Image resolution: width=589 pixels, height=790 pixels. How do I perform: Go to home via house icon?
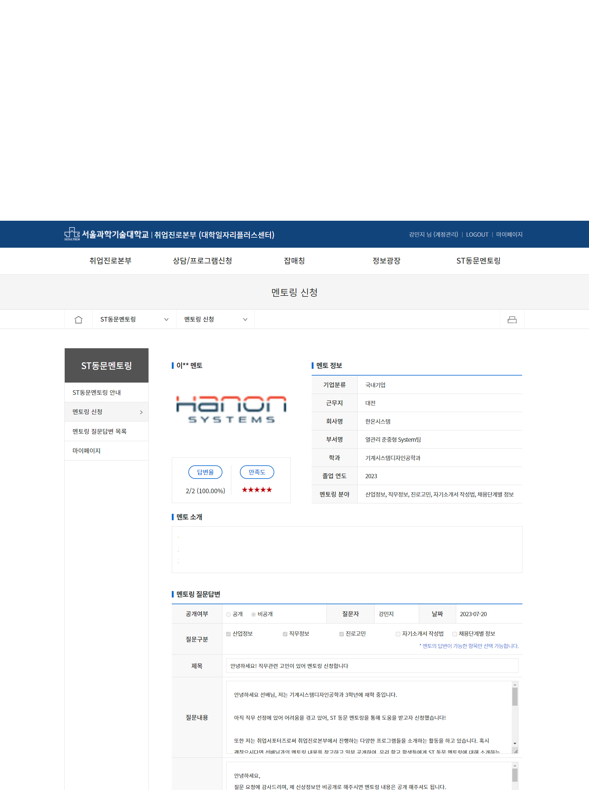pyautogui.click(x=79, y=320)
